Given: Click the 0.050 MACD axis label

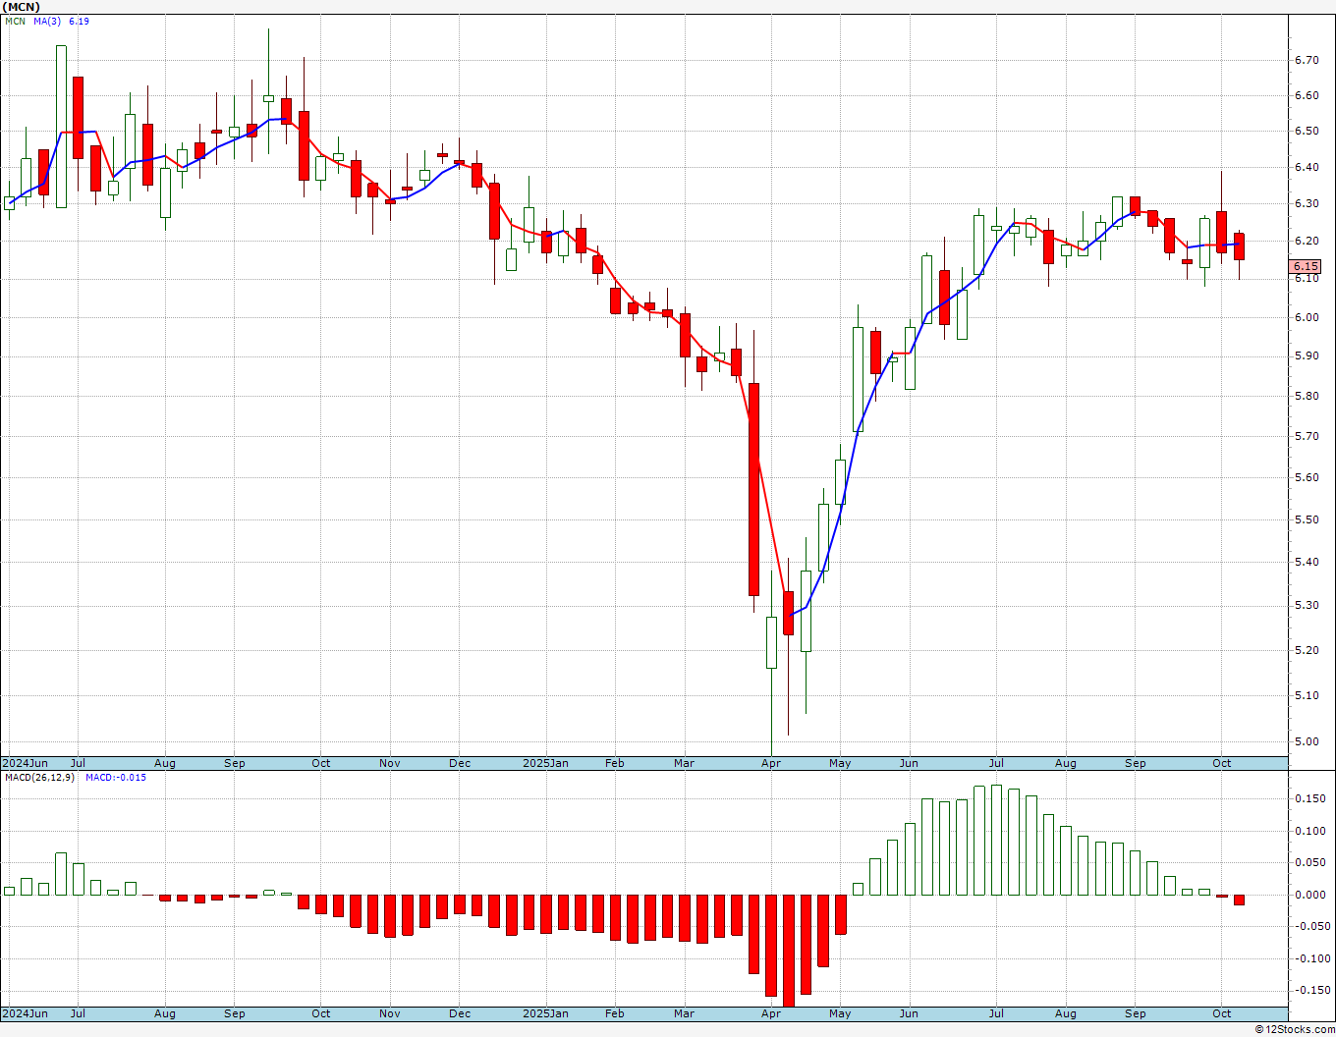Looking at the screenshot, I should [1309, 862].
